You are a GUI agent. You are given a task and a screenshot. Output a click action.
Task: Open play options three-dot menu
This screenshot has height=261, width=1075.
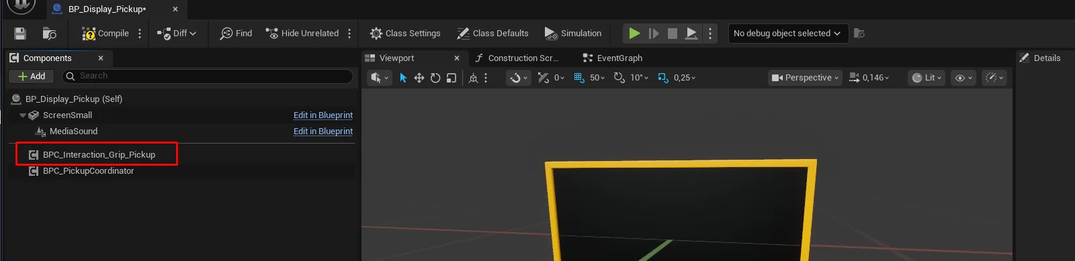tap(710, 34)
